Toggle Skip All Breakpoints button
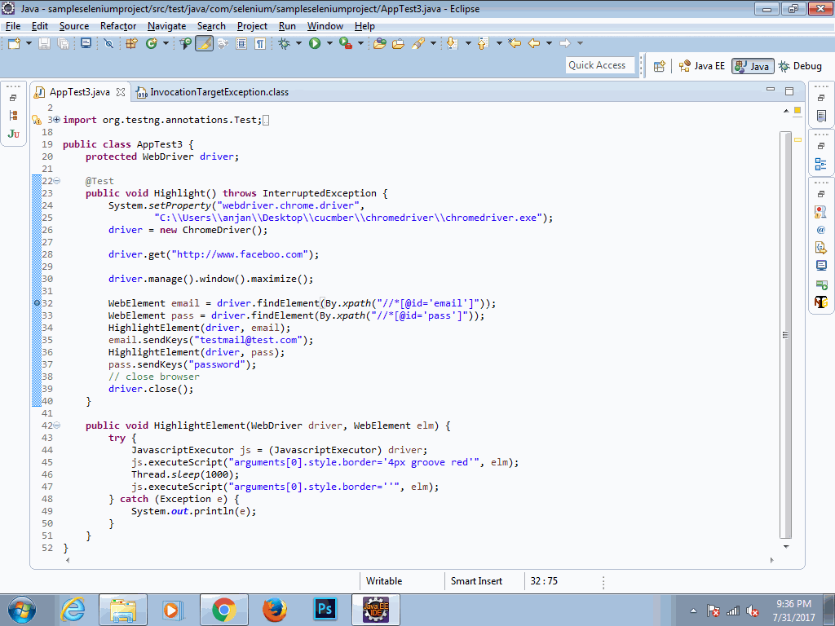The width and height of the screenshot is (835, 626). [x=108, y=44]
